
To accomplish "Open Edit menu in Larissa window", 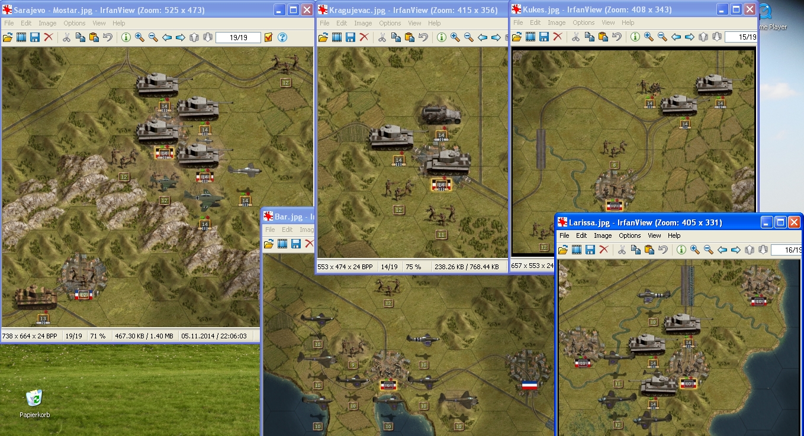I will [581, 235].
